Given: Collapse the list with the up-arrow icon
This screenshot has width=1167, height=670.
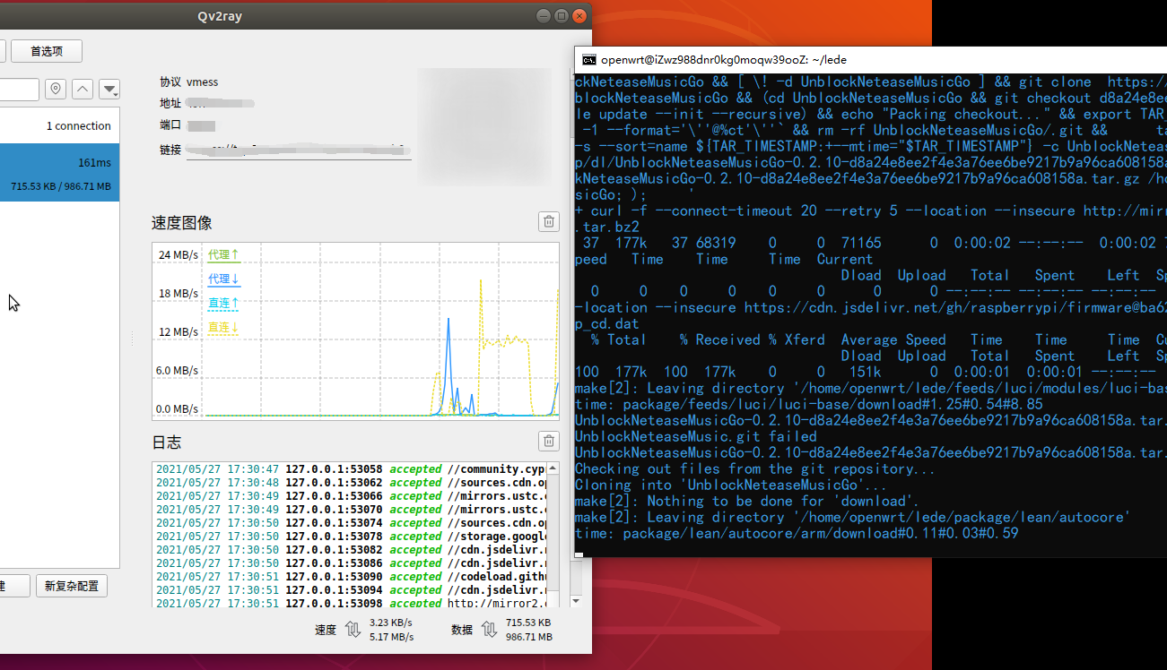Looking at the screenshot, I should pyautogui.click(x=83, y=90).
